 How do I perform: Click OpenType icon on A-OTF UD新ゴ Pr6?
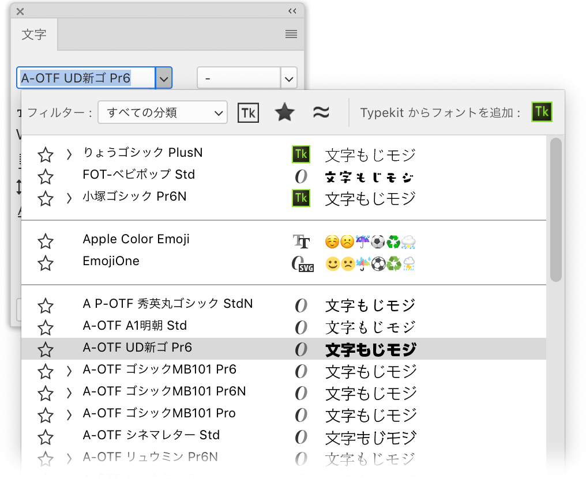(x=301, y=349)
